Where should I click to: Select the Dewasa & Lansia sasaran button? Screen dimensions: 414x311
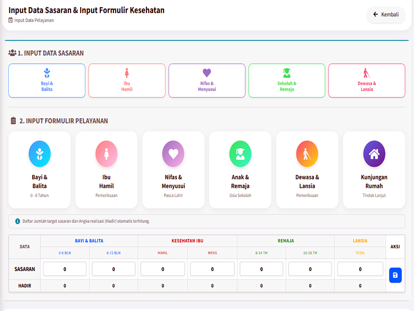click(366, 80)
